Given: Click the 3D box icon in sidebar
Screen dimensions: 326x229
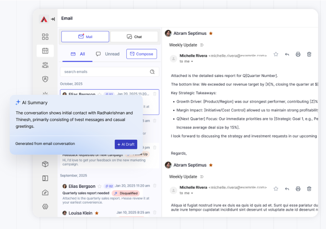Looking at the screenshot, I should 45,164.
